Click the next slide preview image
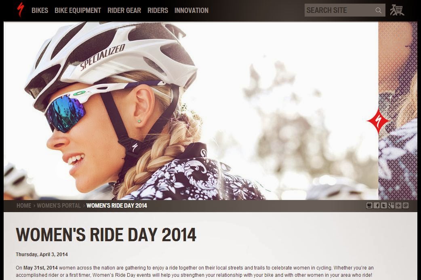421x280 pixels. click(398, 111)
